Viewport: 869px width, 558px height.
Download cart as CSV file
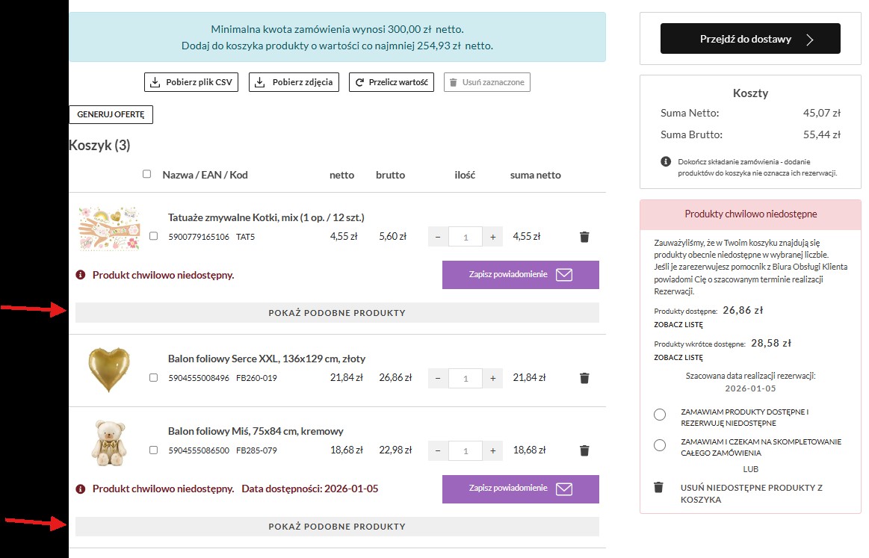coord(191,82)
